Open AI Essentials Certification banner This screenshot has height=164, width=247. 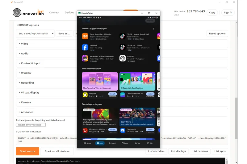pos(137,81)
